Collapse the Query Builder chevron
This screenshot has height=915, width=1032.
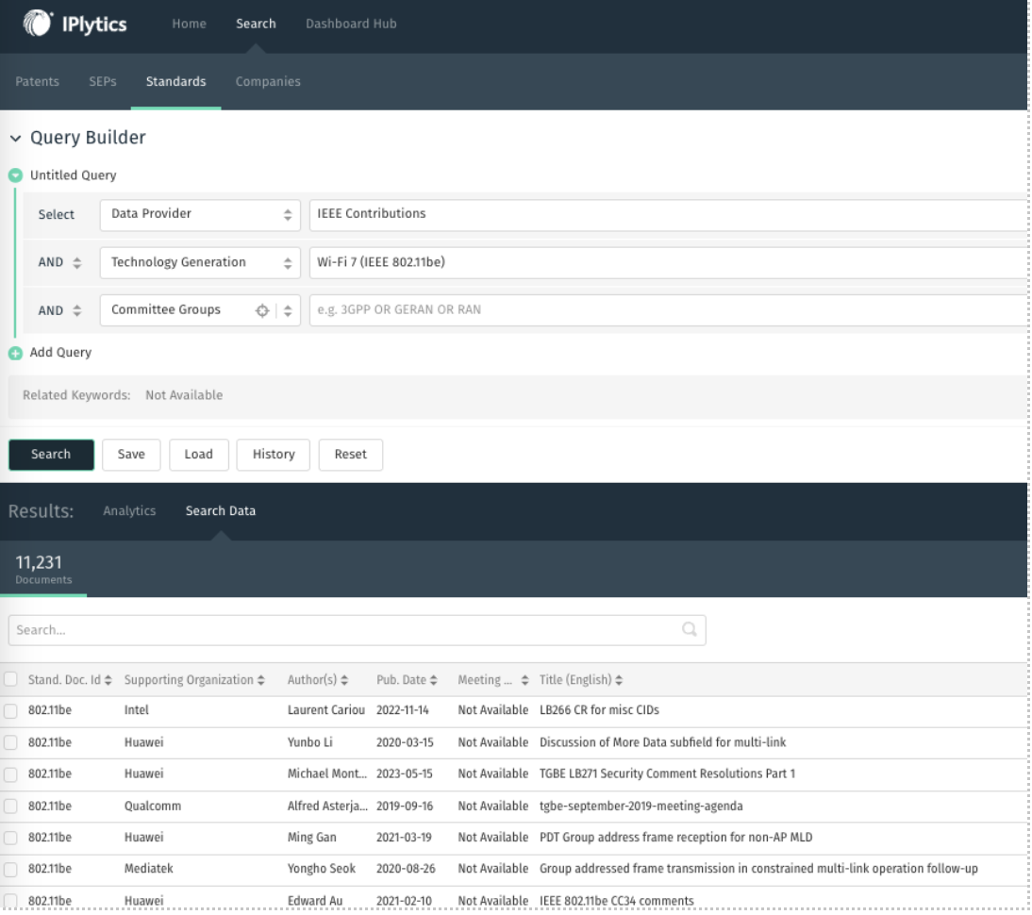pos(15,139)
